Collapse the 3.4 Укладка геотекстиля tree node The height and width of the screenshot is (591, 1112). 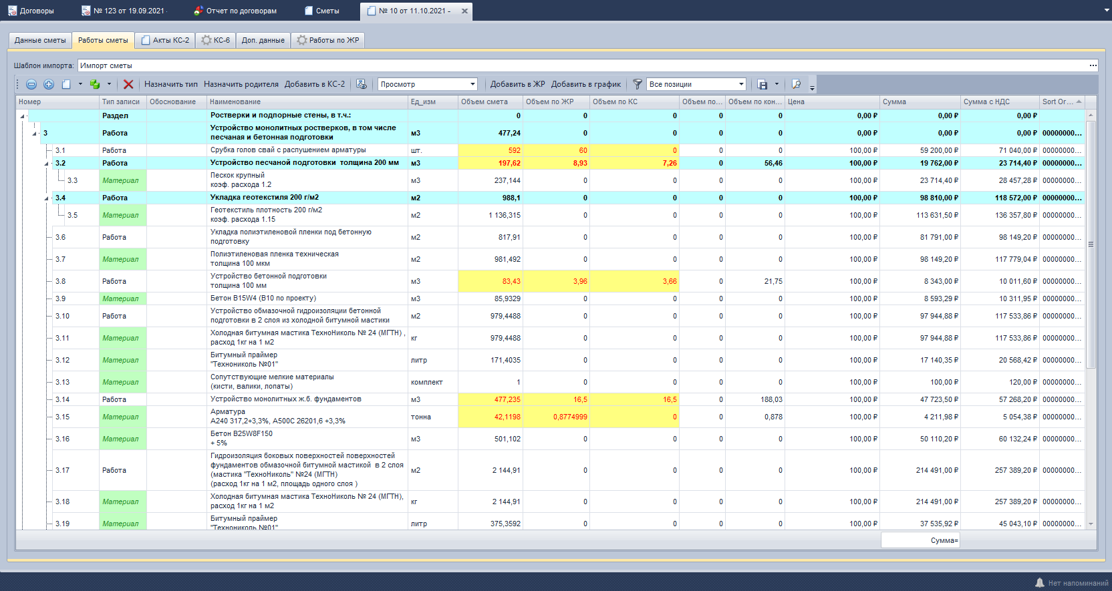pyautogui.click(x=47, y=198)
